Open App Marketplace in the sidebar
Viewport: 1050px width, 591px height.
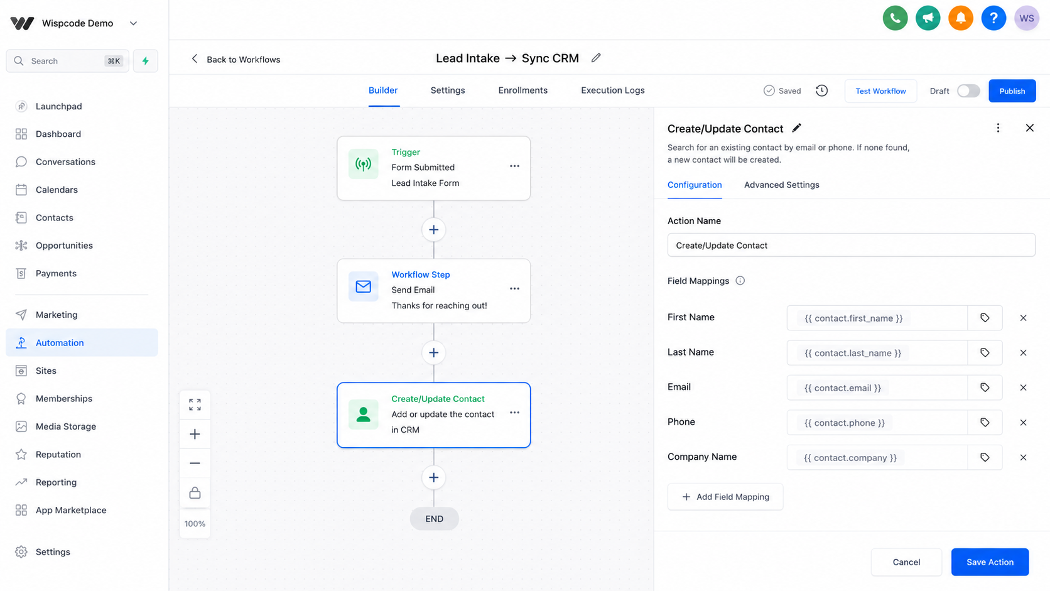coord(82,511)
